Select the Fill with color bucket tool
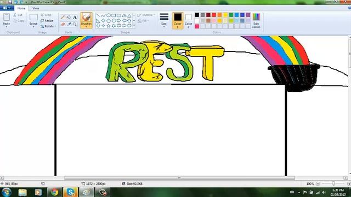This screenshot has height=197, width=351. pos(69,17)
